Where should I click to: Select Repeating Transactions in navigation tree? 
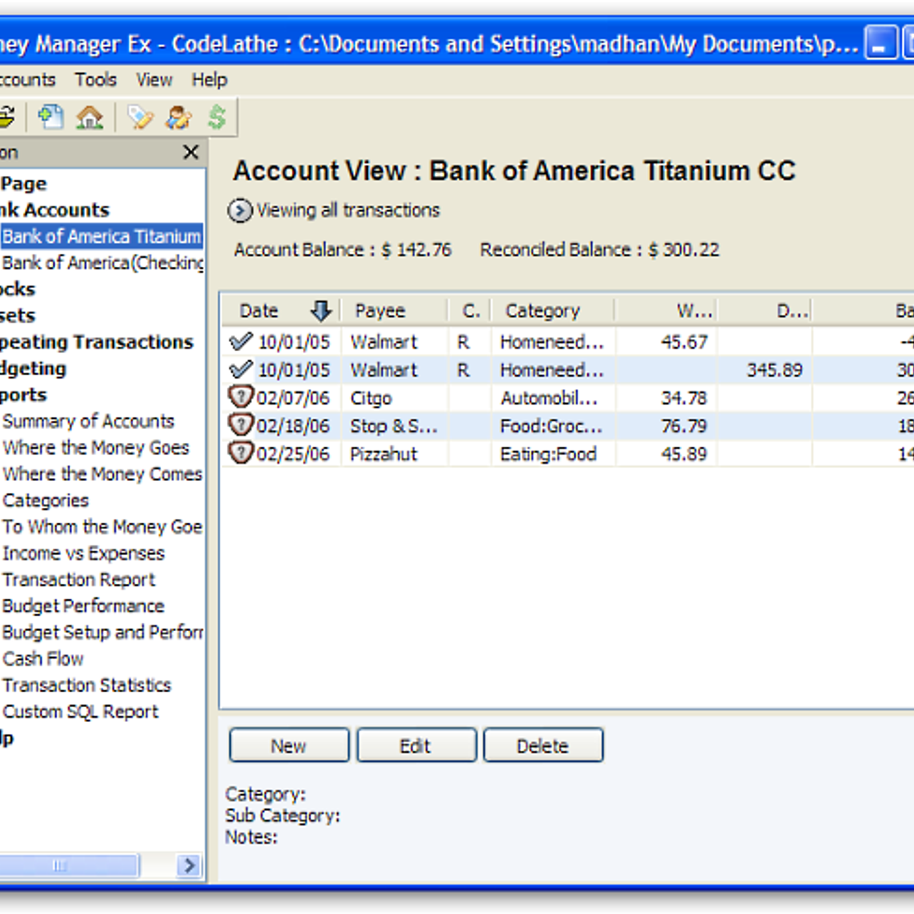tap(97, 342)
